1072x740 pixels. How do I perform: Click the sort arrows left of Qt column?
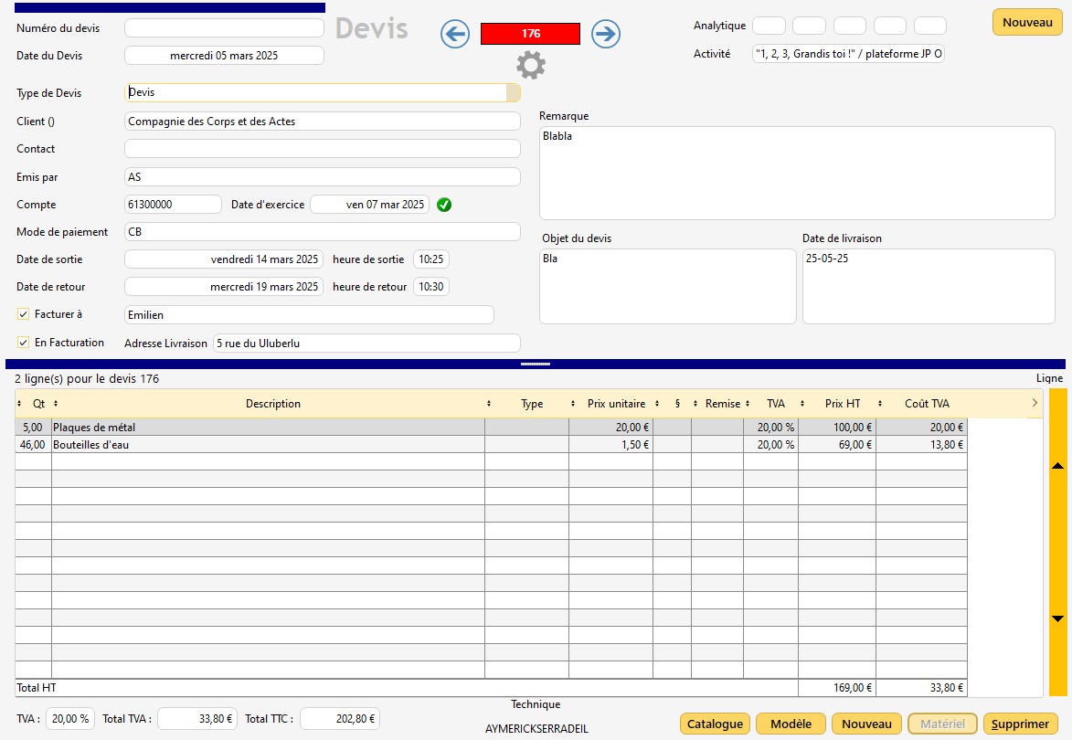tap(20, 404)
